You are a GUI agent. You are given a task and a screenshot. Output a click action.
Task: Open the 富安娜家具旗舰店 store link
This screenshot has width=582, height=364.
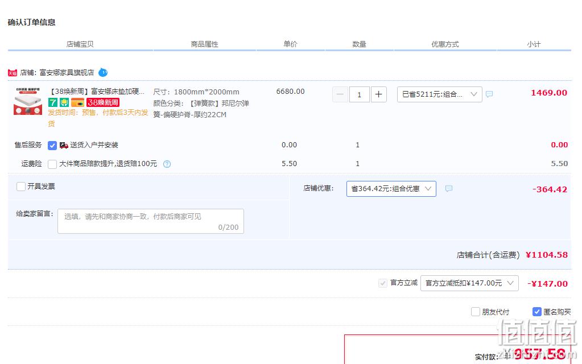[67, 73]
